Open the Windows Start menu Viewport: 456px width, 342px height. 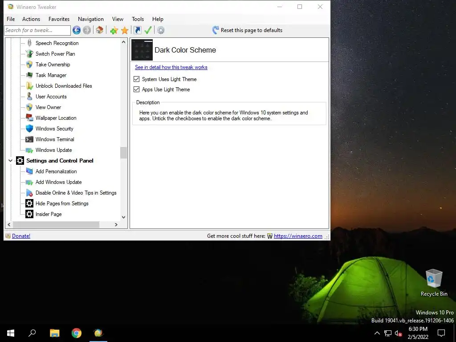[x=11, y=333]
